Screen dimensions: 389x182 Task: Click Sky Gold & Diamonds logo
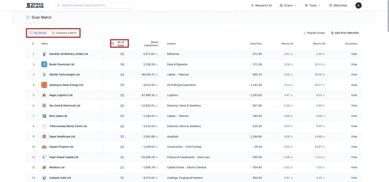pos(44,106)
